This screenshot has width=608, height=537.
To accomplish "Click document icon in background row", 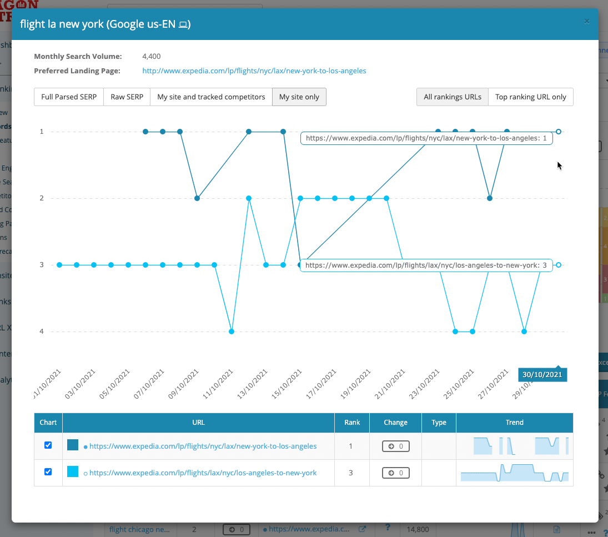I will (x=557, y=529).
